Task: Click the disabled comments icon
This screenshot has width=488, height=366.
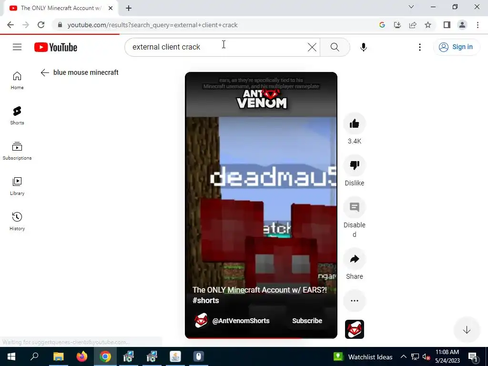Action: [x=354, y=207]
